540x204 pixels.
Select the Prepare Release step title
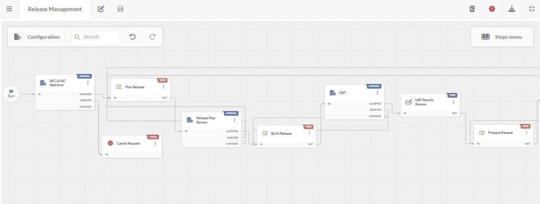pyautogui.click(x=500, y=133)
